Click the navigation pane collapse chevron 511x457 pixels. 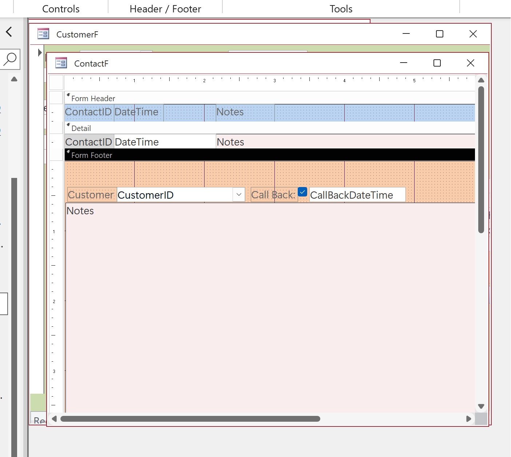[9, 32]
